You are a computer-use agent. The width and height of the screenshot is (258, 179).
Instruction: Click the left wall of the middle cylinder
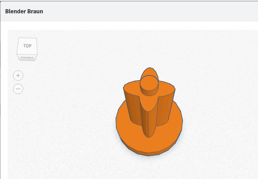[x=132, y=109]
